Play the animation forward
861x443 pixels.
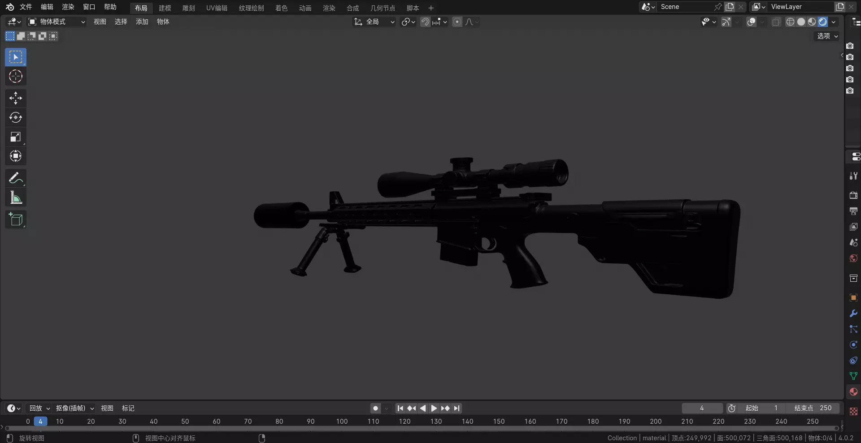tap(434, 408)
